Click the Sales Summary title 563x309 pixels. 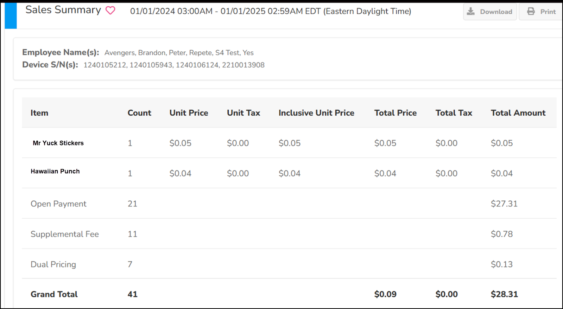pos(63,10)
